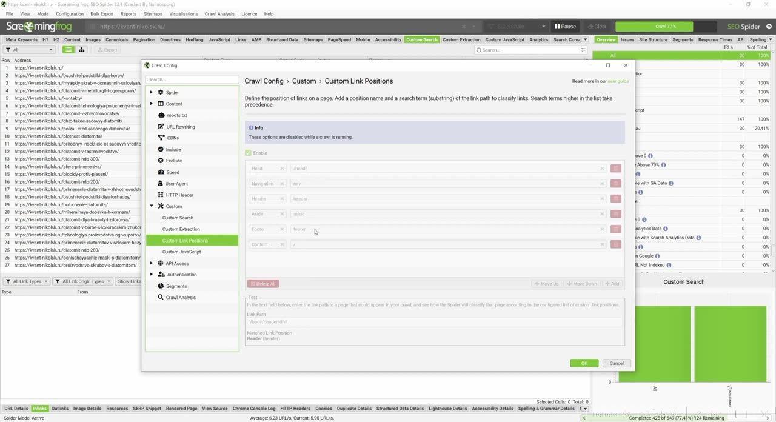Cancel the Crawl Config dialog
The width and height of the screenshot is (776, 422).
pos(617,363)
